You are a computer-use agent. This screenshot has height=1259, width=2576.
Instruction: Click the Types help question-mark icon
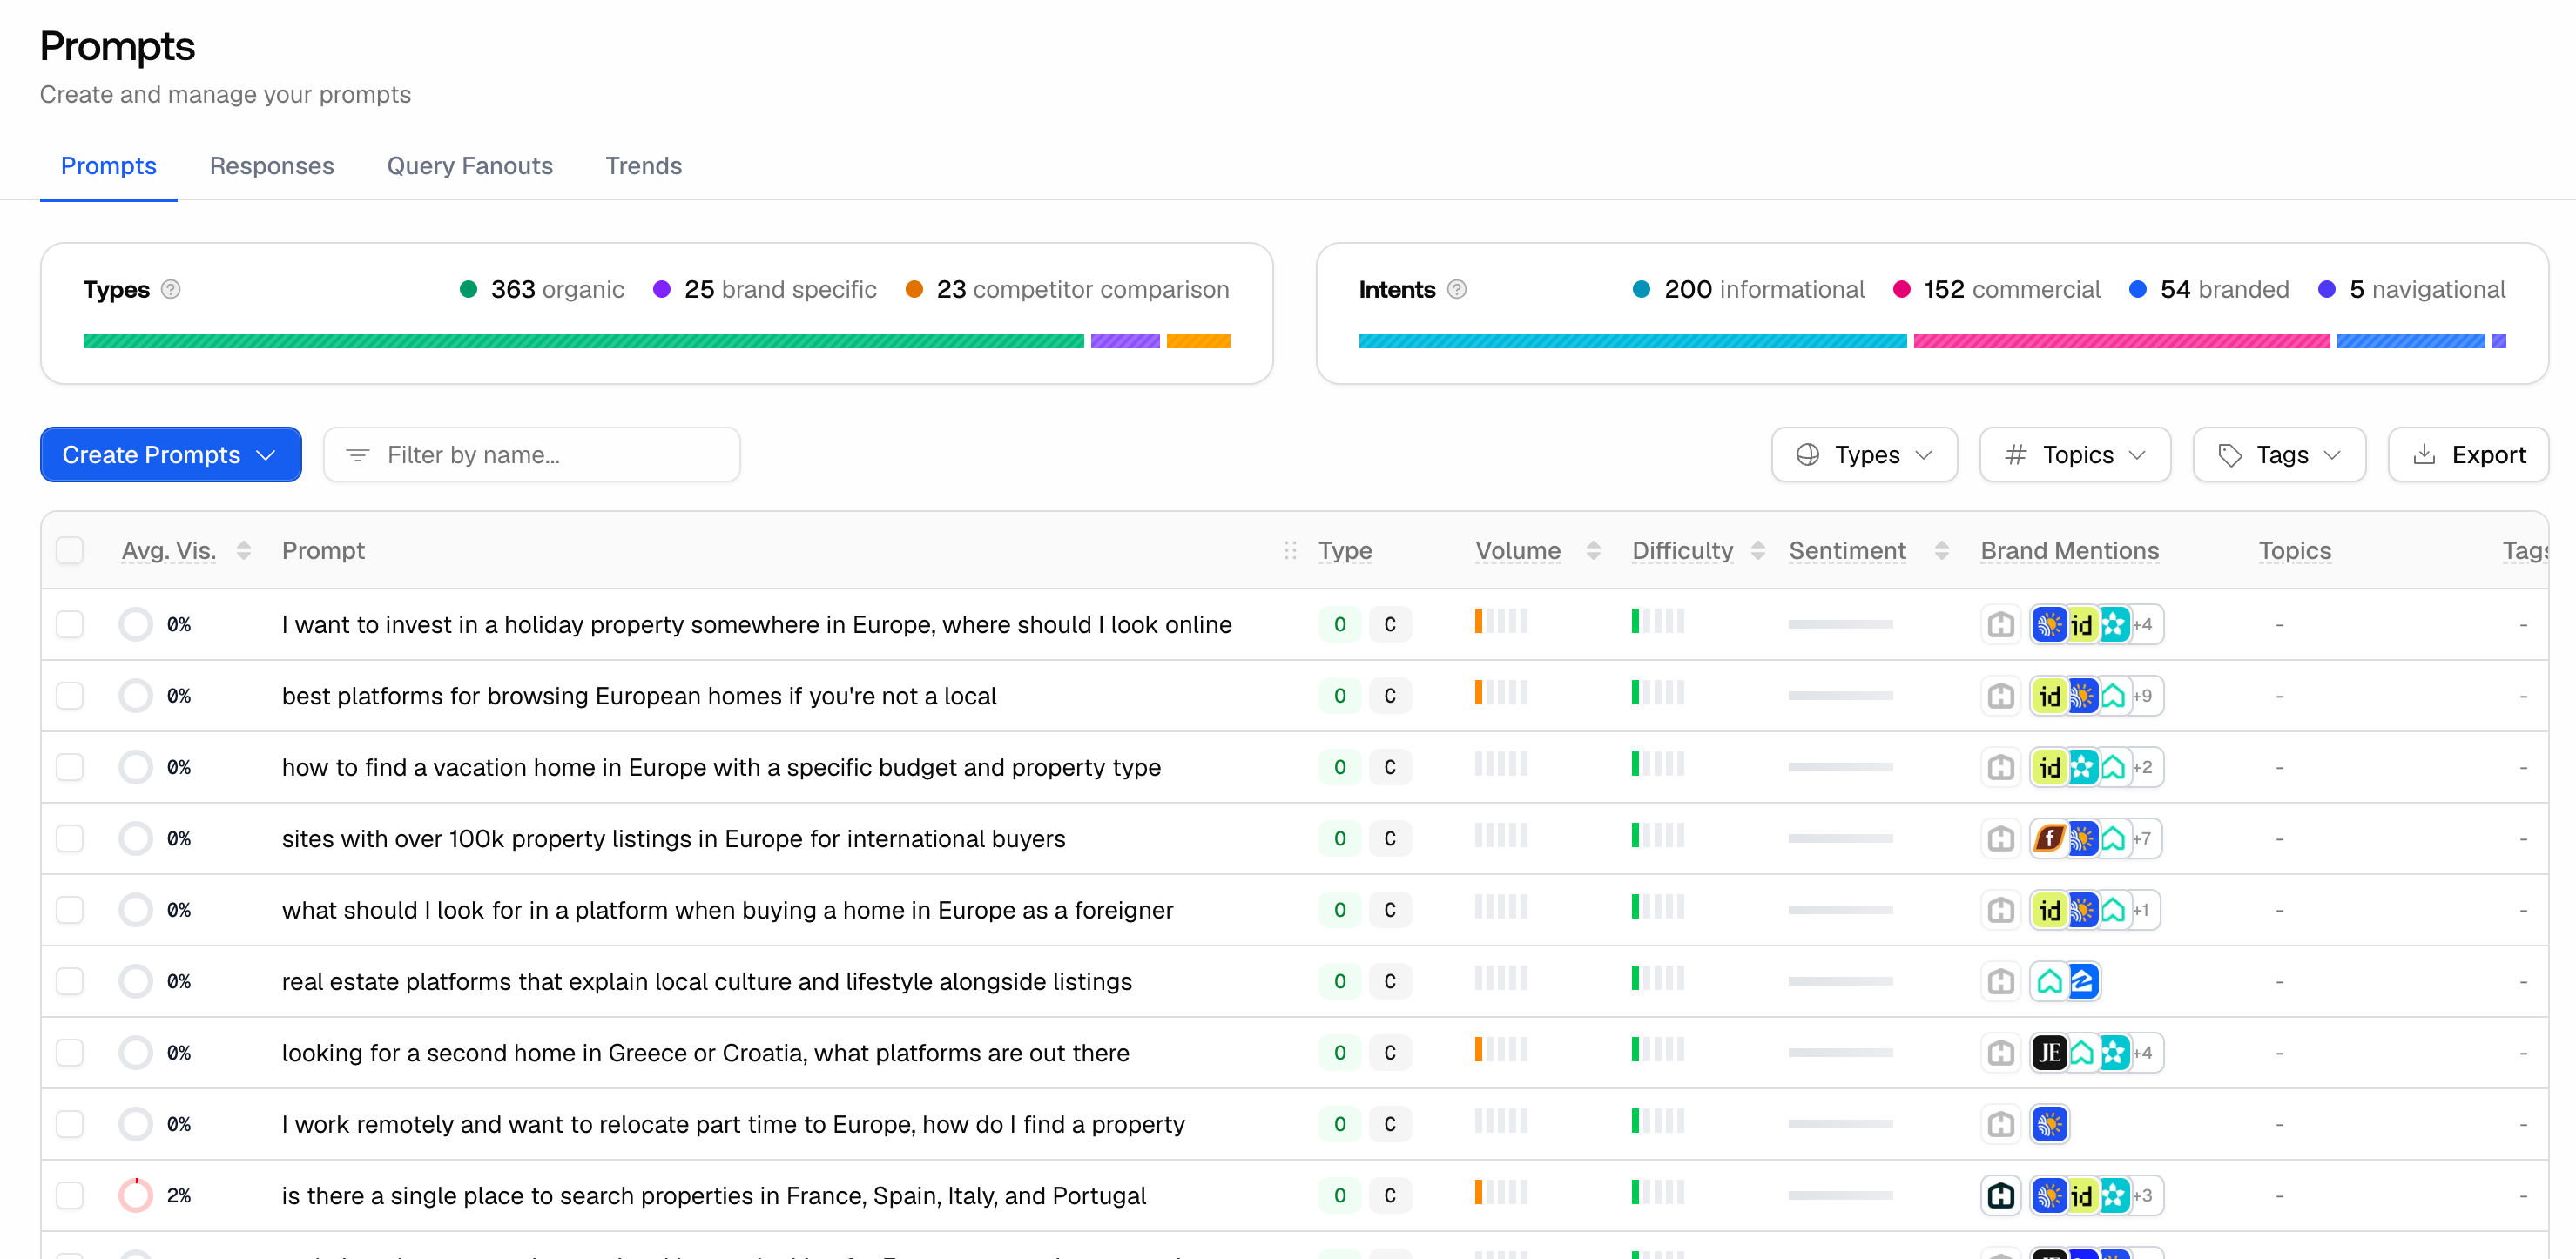coord(171,289)
